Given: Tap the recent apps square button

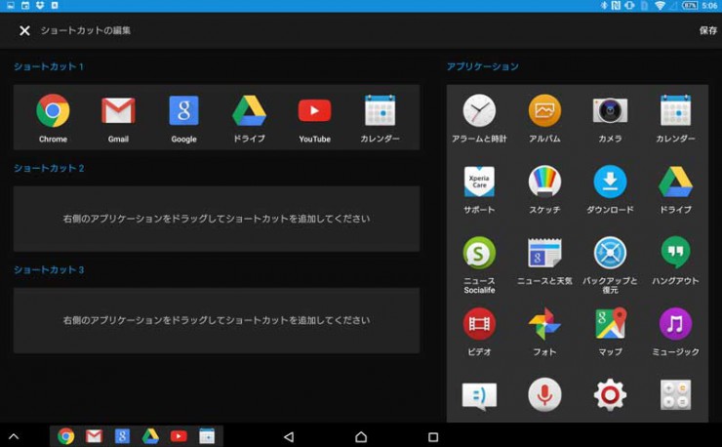Looking at the screenshot, I should coord(433,436).
